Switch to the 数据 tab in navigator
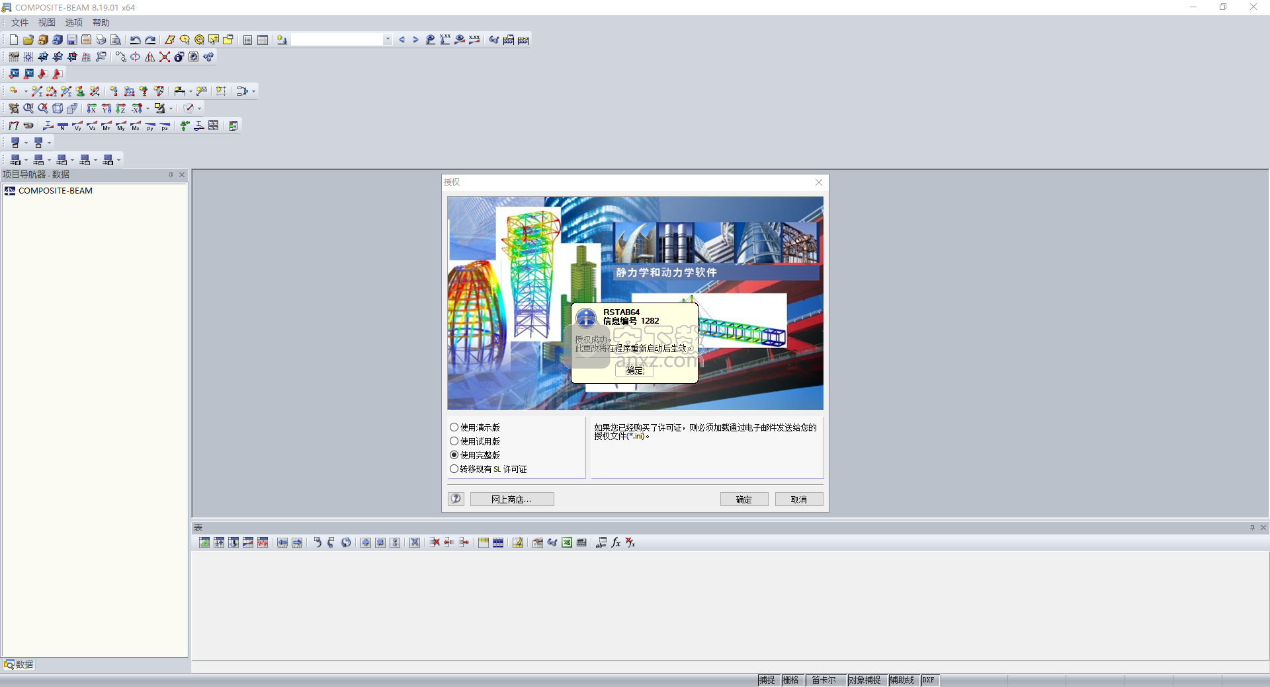This screenshot has height=687, width=1270. tap(19, 665)
